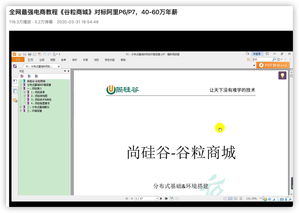Delete a bookmark using the red bookmark icon
The width and height of the screenshot is (299, 213).
tap(22, 76)
